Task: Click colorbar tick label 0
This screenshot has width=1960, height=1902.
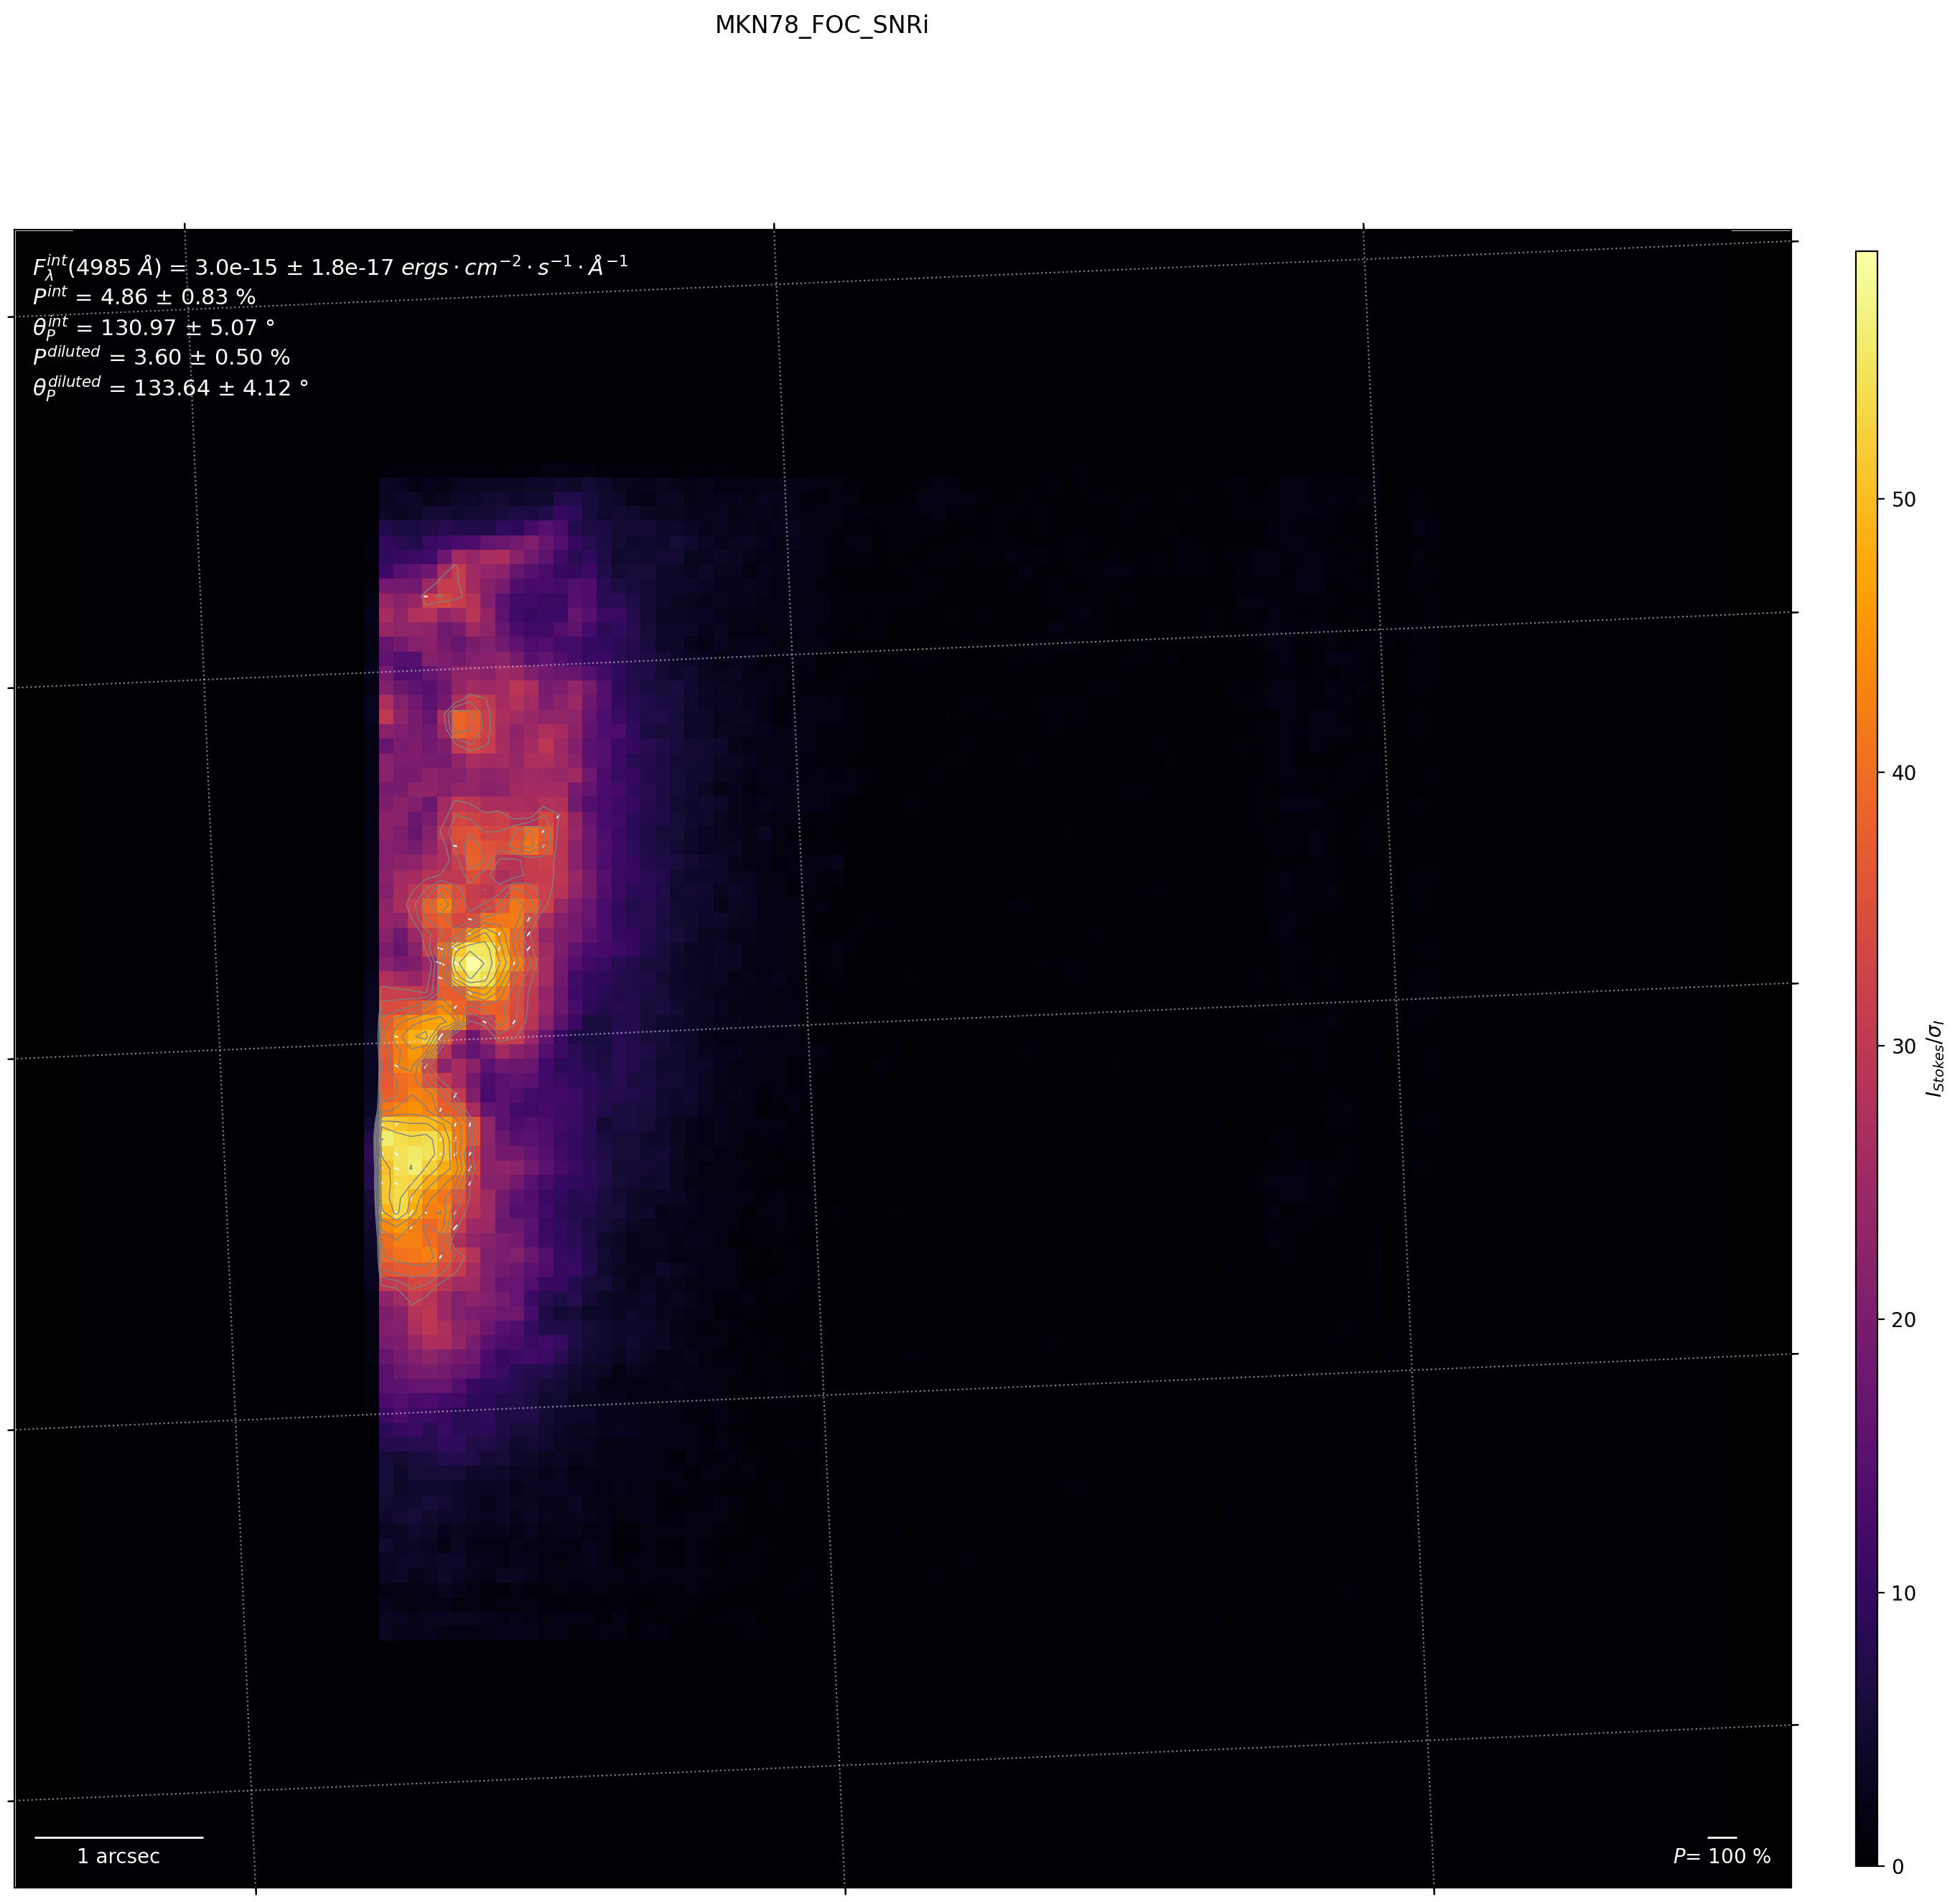Action: pos(1898,1866)
